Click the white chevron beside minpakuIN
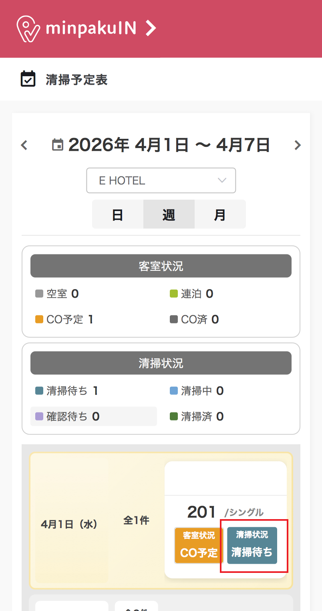Screen dimensions: 322x611 click(150, 28)
